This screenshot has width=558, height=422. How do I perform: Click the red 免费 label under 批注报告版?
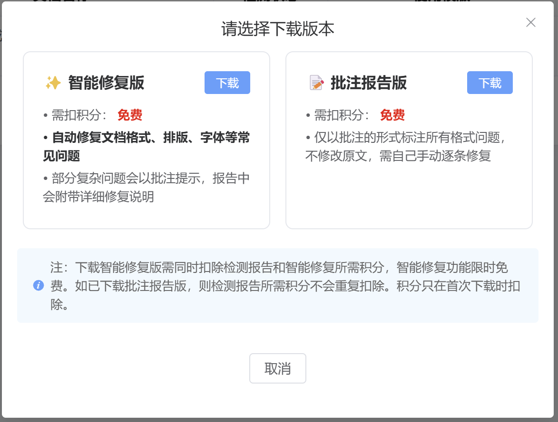[x=392, y=115]
